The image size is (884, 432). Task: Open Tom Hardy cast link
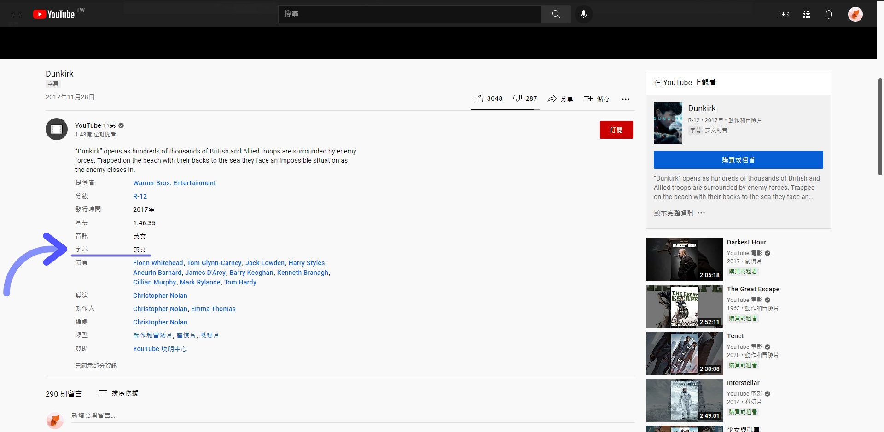240,282
